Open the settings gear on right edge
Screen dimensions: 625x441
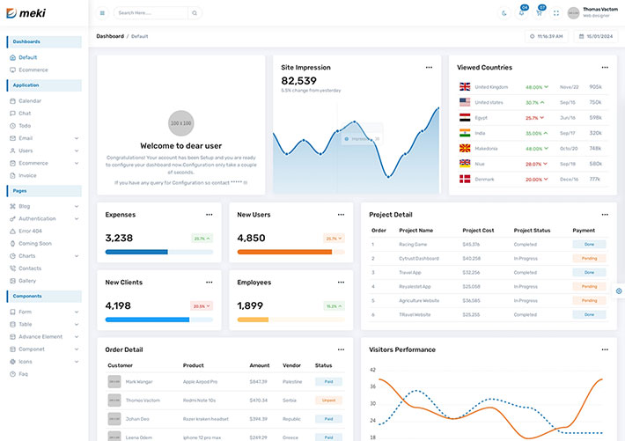[x=618, y=290]
